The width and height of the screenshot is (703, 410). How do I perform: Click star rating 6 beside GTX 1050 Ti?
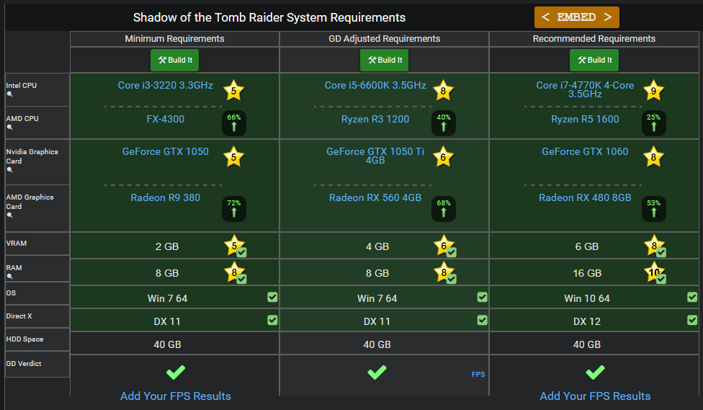pyautogui.click(x=444, y=156)
